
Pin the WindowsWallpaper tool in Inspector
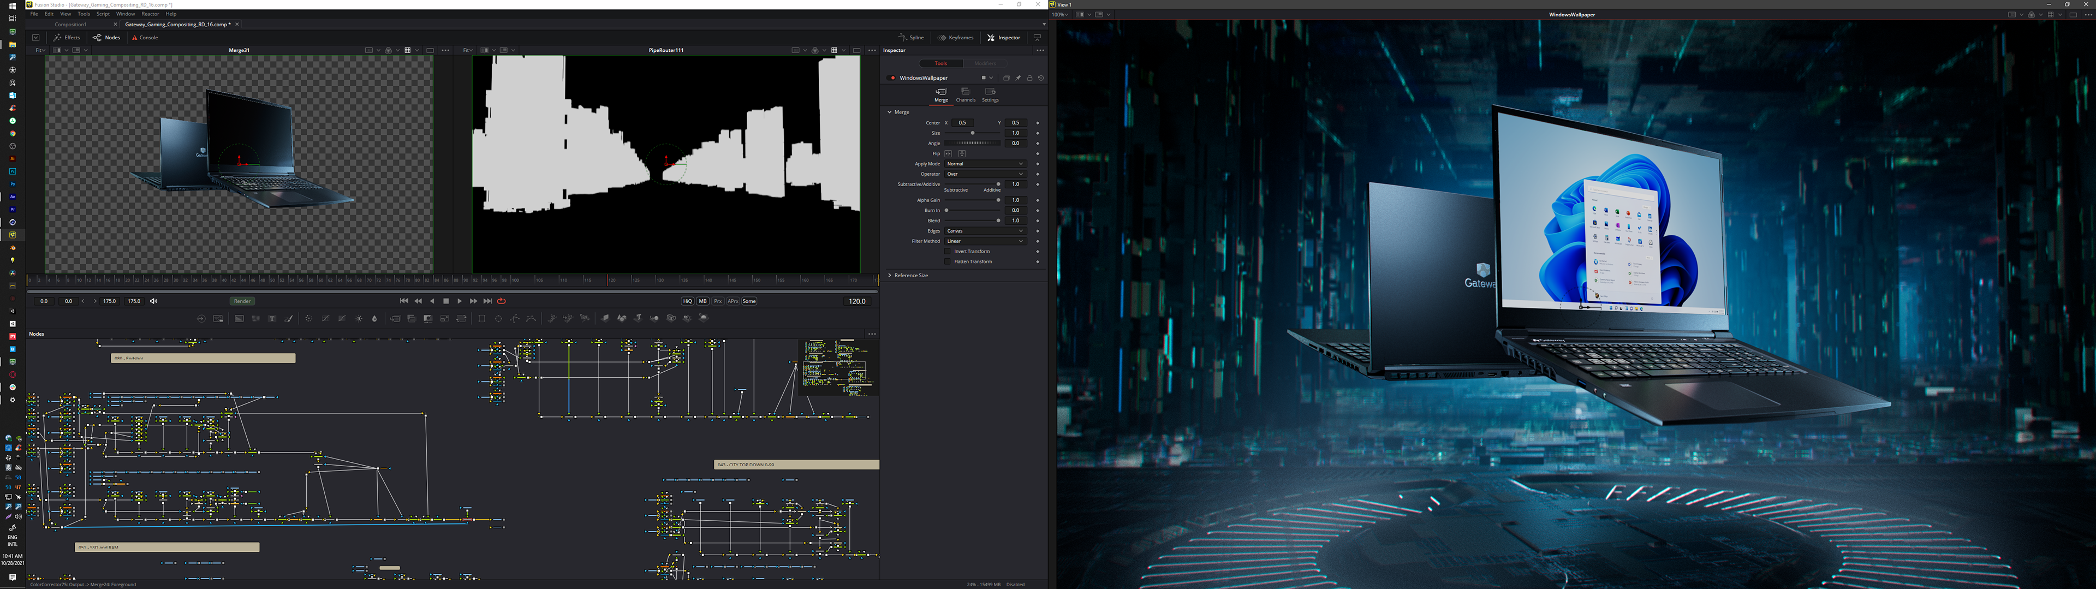1018,78
